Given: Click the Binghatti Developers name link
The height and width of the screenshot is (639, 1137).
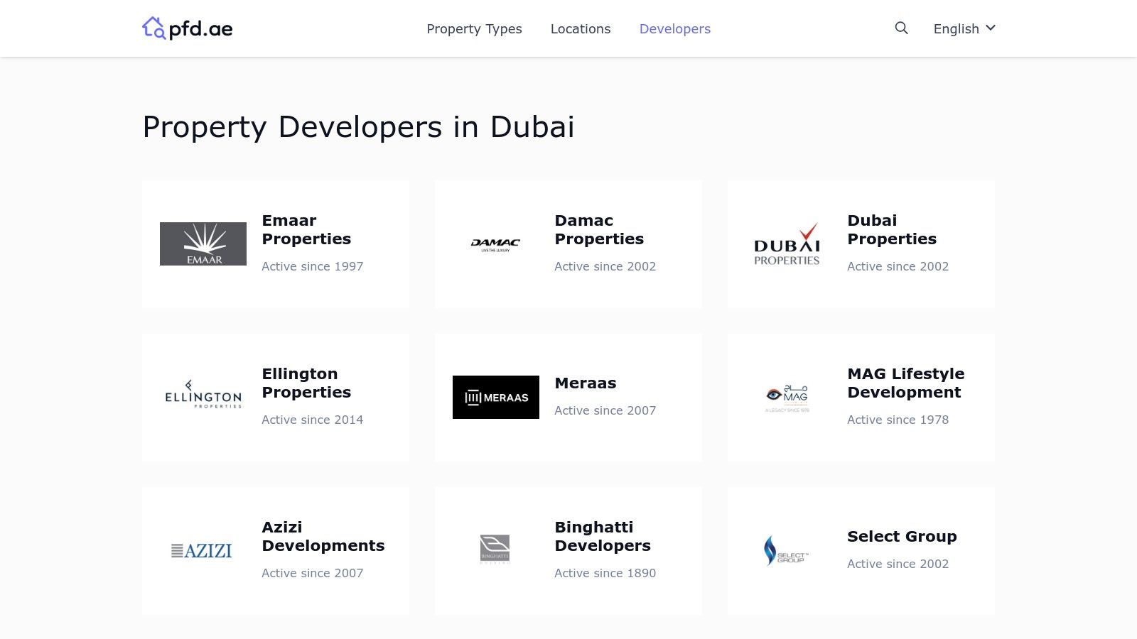Looking at the screenshot, I should point(603,536).
